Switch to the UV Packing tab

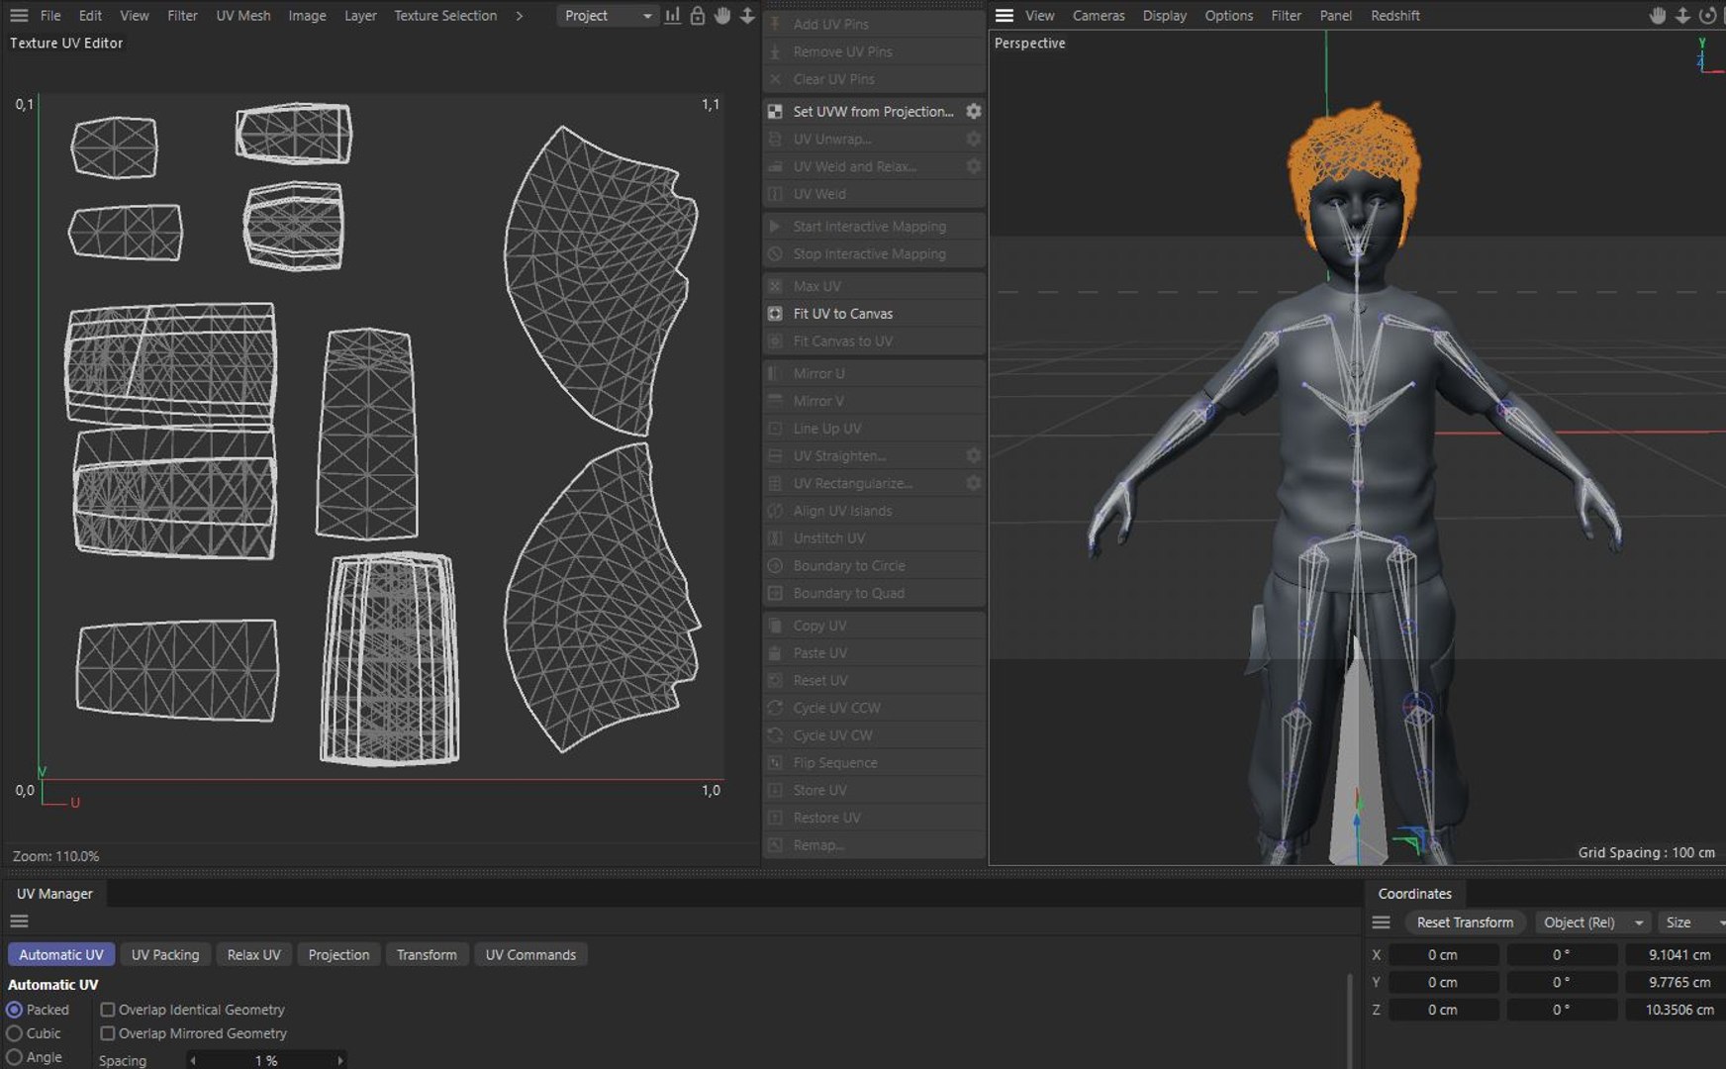tap(165, 955)
